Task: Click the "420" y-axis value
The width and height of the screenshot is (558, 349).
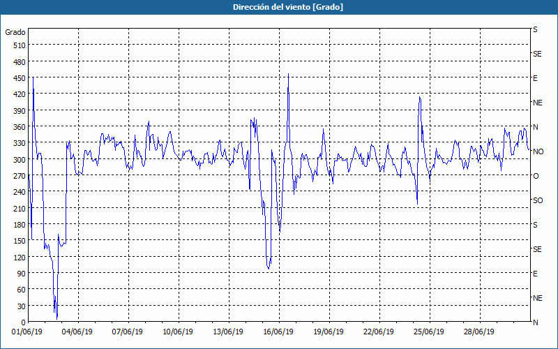Action: point(20,94)
